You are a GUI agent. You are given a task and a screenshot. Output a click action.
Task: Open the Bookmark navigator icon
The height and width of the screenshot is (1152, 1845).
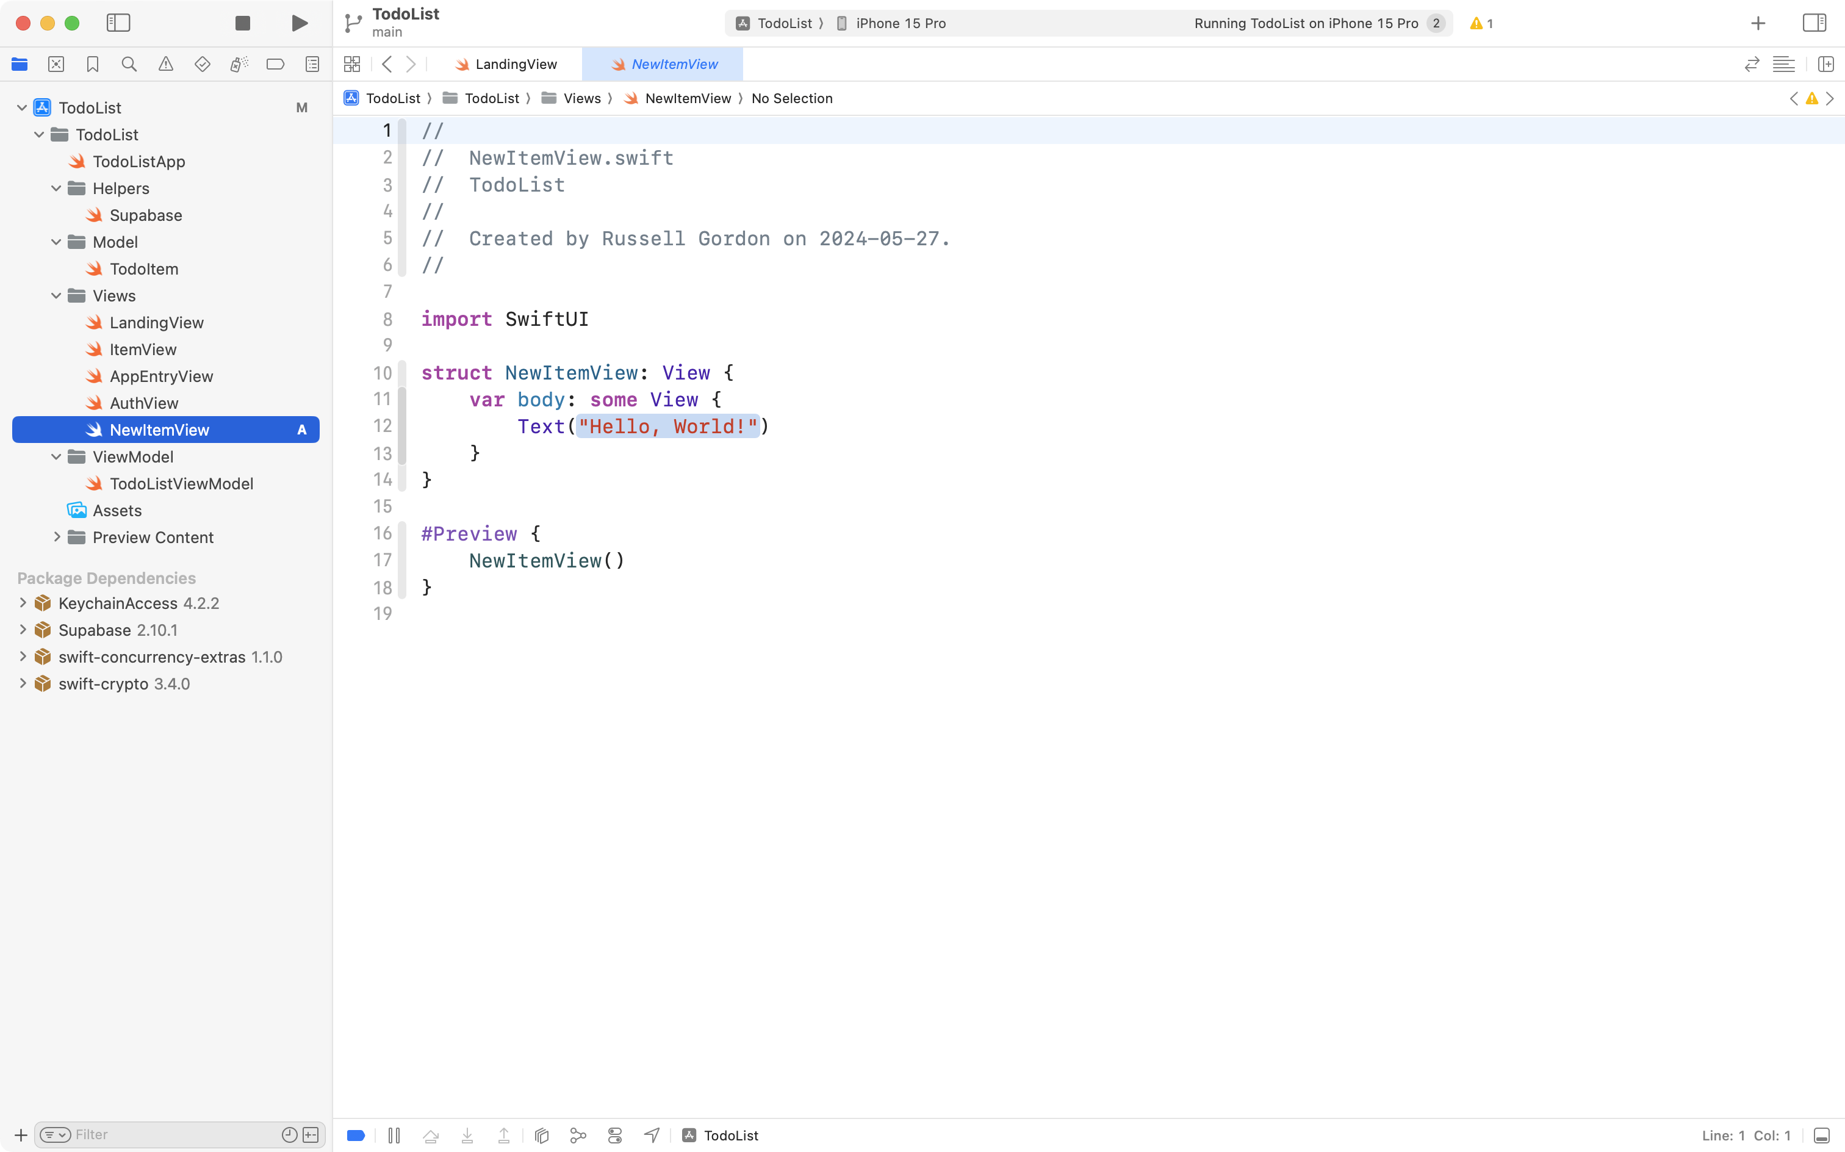(92, 64)
